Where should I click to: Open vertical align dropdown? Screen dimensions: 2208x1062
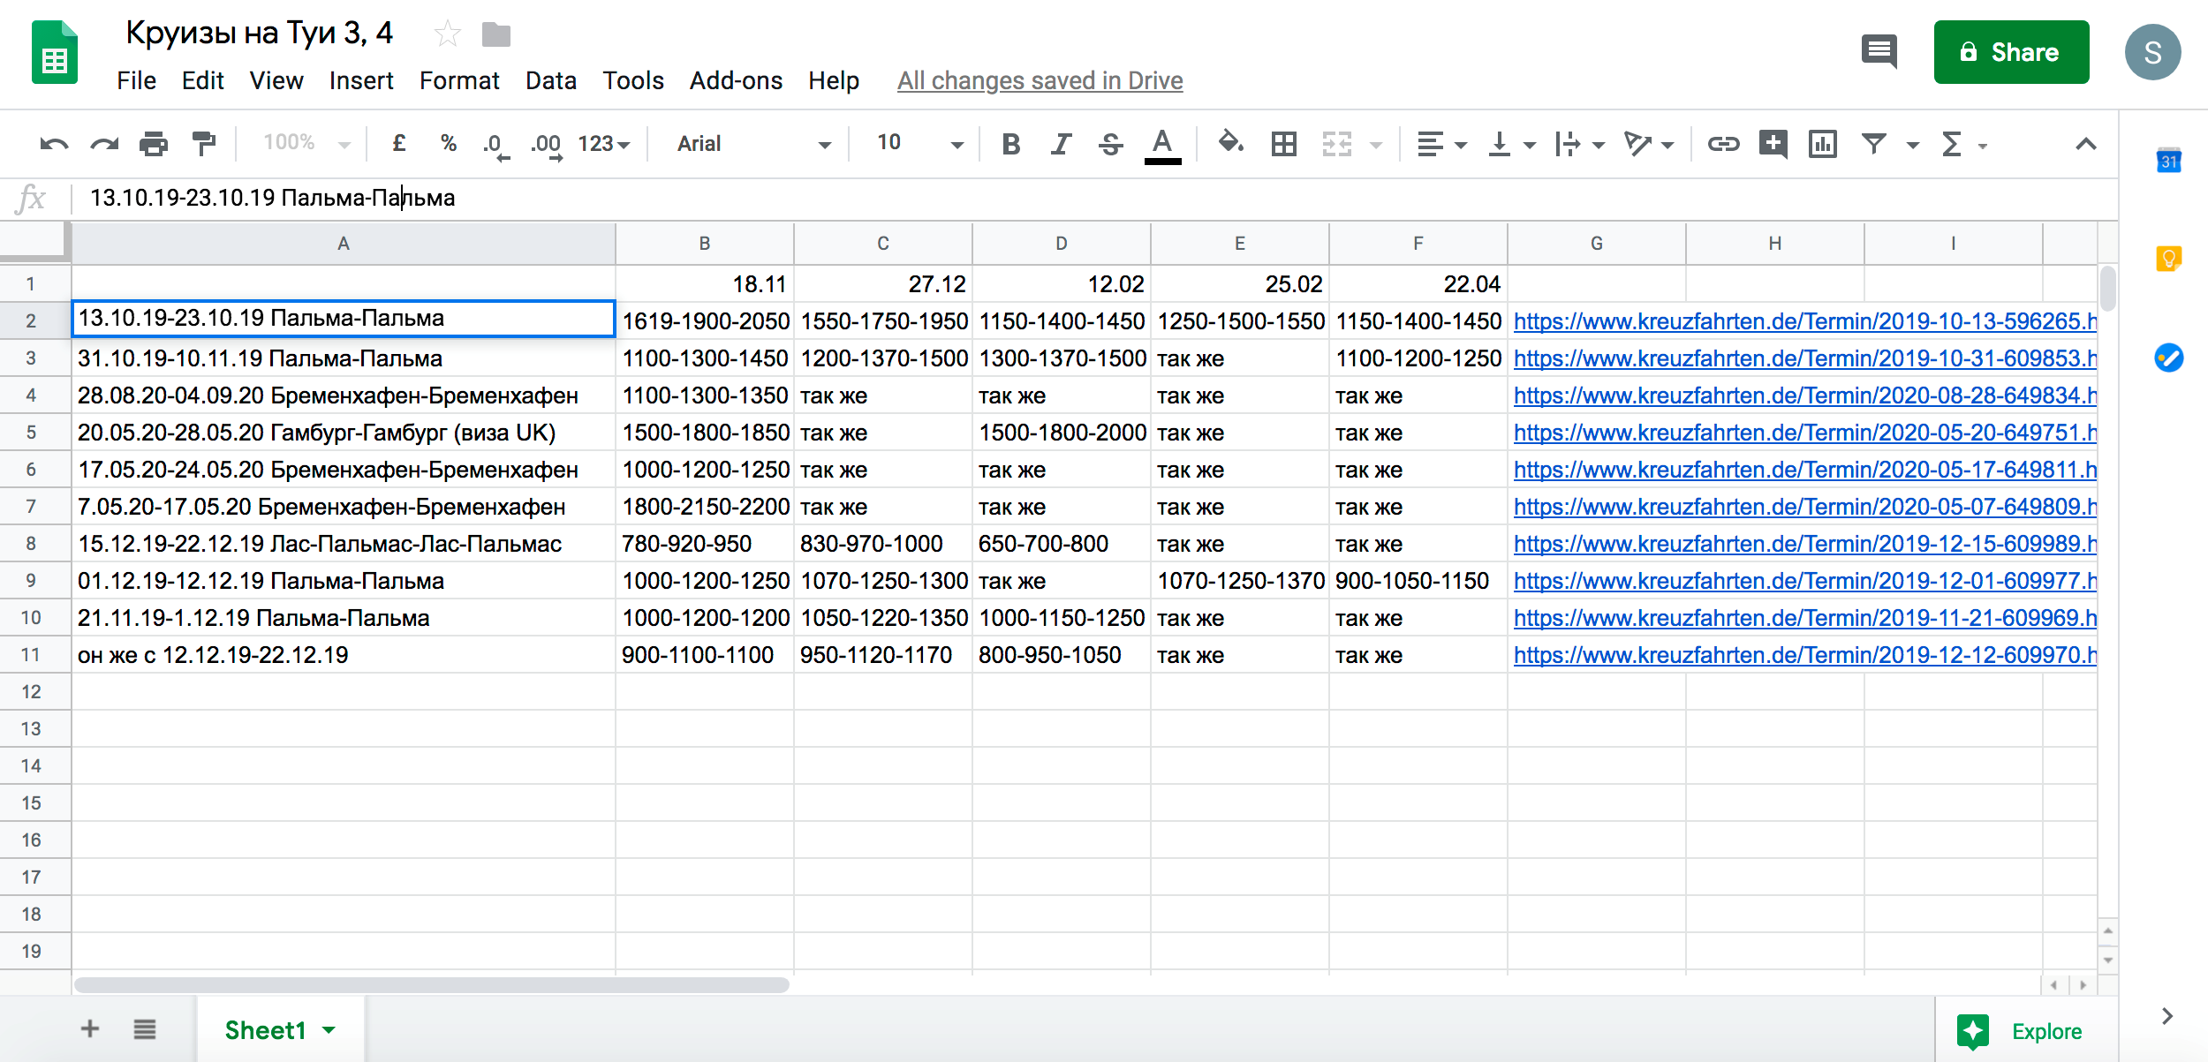click(x=1511, y=144)
